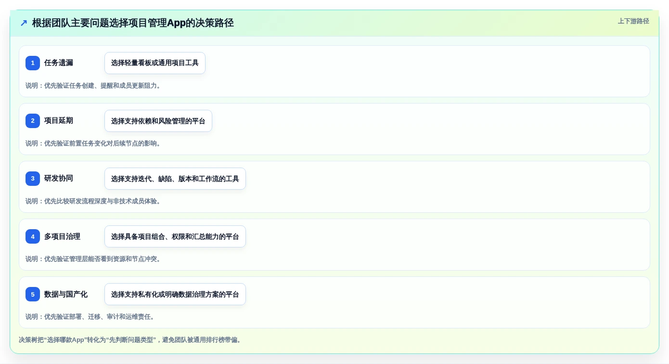Select step badge number 5
Screen dimensions: 669x364
[33, 294]
